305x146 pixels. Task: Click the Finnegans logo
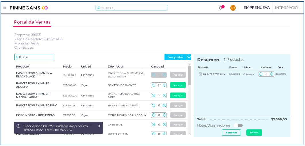[28, 8]
